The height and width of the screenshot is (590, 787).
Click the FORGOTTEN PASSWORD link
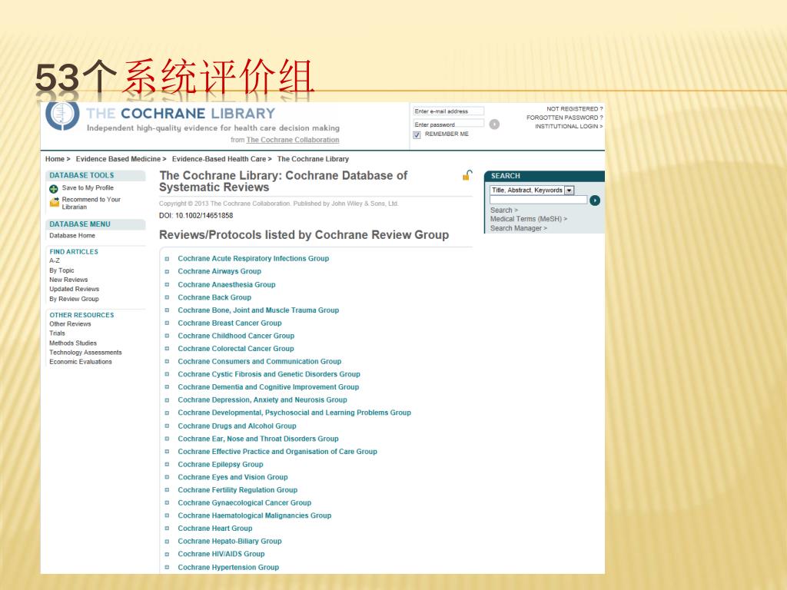tap(564, 118)
